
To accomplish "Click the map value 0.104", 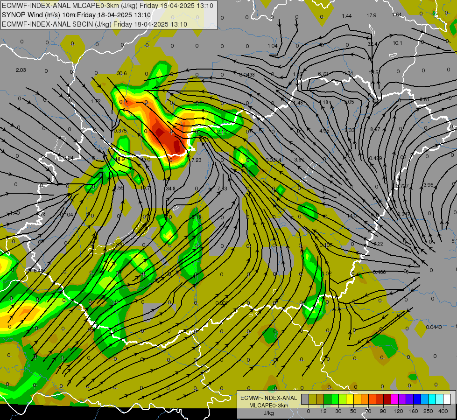I will 66,215.
